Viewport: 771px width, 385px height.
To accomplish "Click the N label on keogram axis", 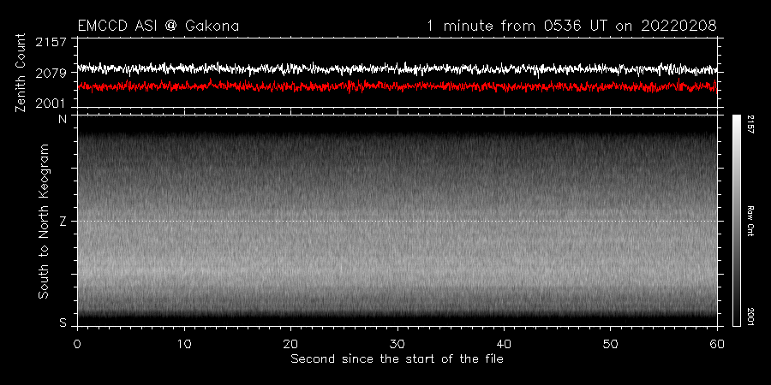I will pyautogui.click(x=63, y=120).
